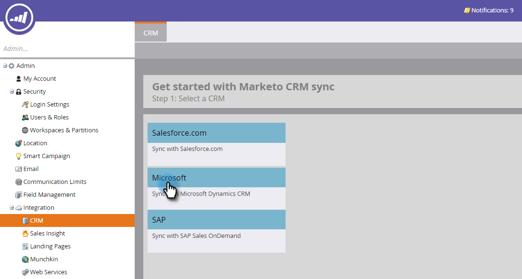Click the Field Management icon
The height and width of the screenshot is (279, 522).
(19, 195)
